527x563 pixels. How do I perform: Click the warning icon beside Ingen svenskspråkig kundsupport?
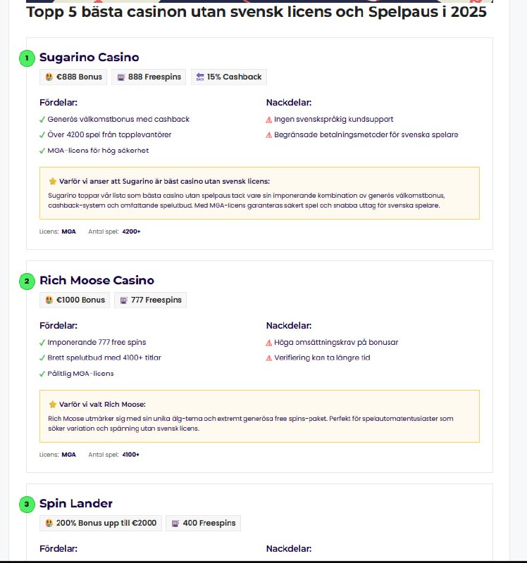click(269, 120)
